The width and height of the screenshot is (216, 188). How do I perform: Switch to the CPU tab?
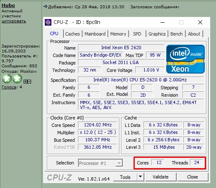(54, 33)
